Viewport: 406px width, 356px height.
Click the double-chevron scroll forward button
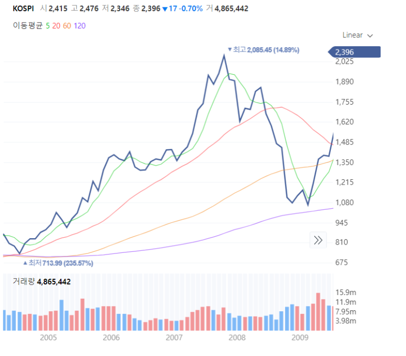pyautogui.click(x=318, y=240)
